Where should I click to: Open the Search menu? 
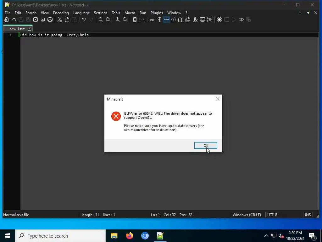[31, 13]
